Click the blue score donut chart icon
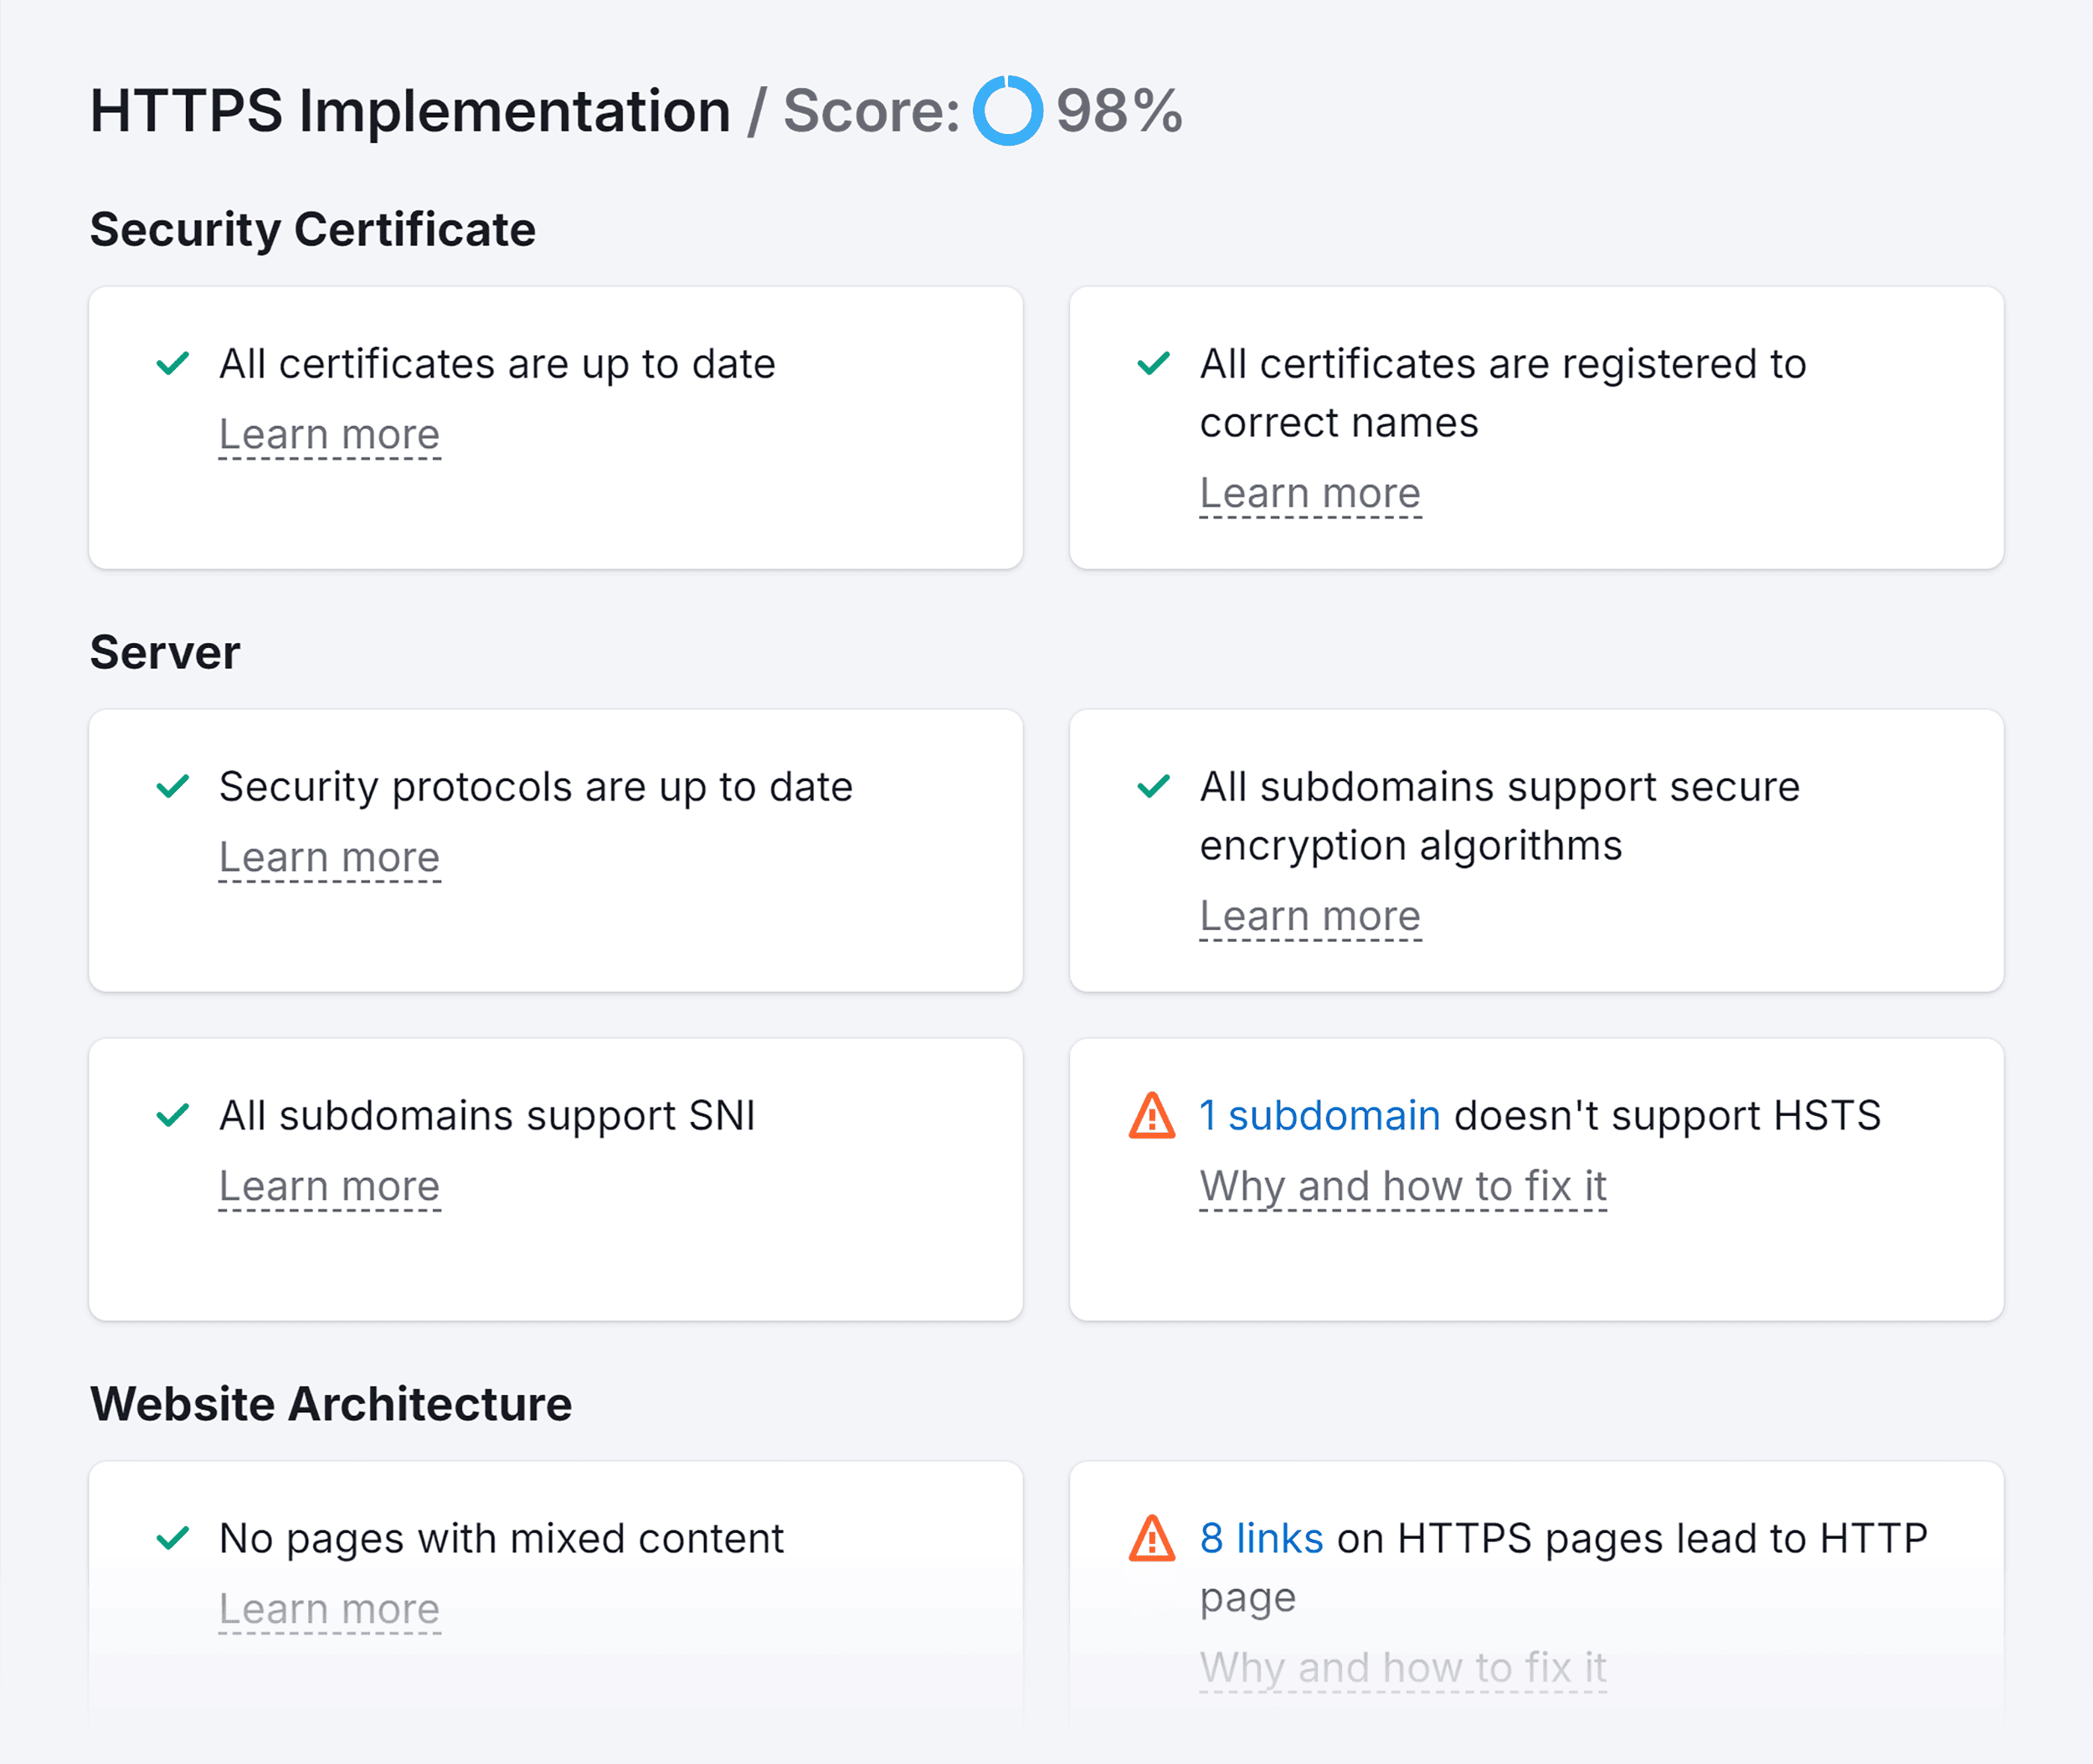The height and width of the screenshot is (1764, 2093). click(1008, 110)
